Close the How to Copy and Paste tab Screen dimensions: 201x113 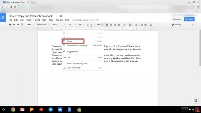click(x=28, y=2)
